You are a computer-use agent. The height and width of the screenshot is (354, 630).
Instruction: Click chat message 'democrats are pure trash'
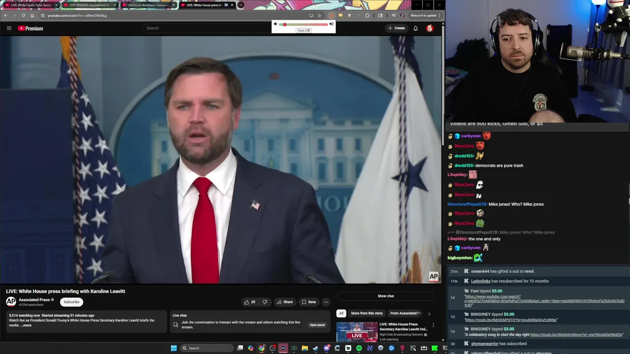point(499,166)
